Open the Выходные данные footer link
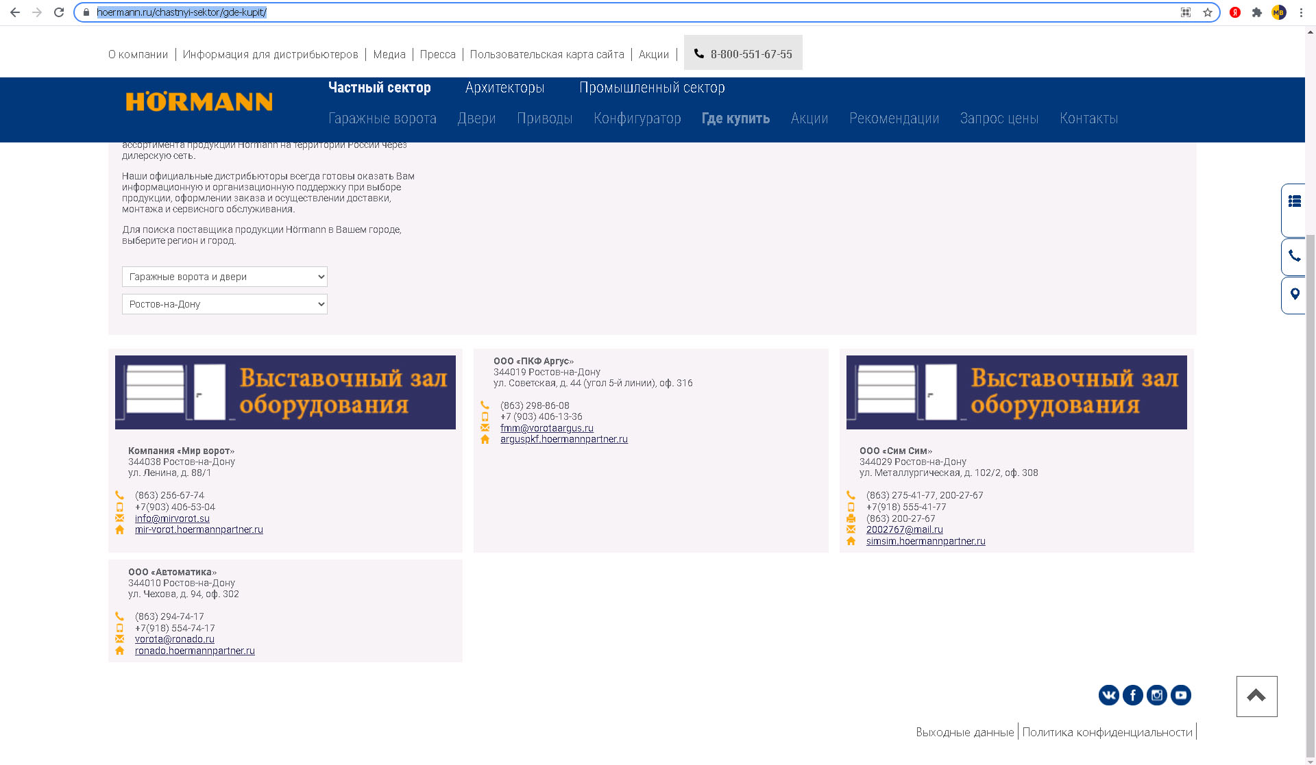The height and width of the screenshot is (765, 1316). tap(965, 732)
